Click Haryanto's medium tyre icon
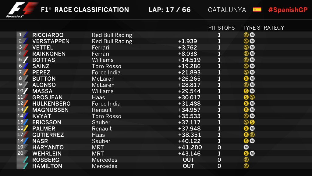Image resolution: width=312 pixels, height=176 pixels. pos(246,147)
